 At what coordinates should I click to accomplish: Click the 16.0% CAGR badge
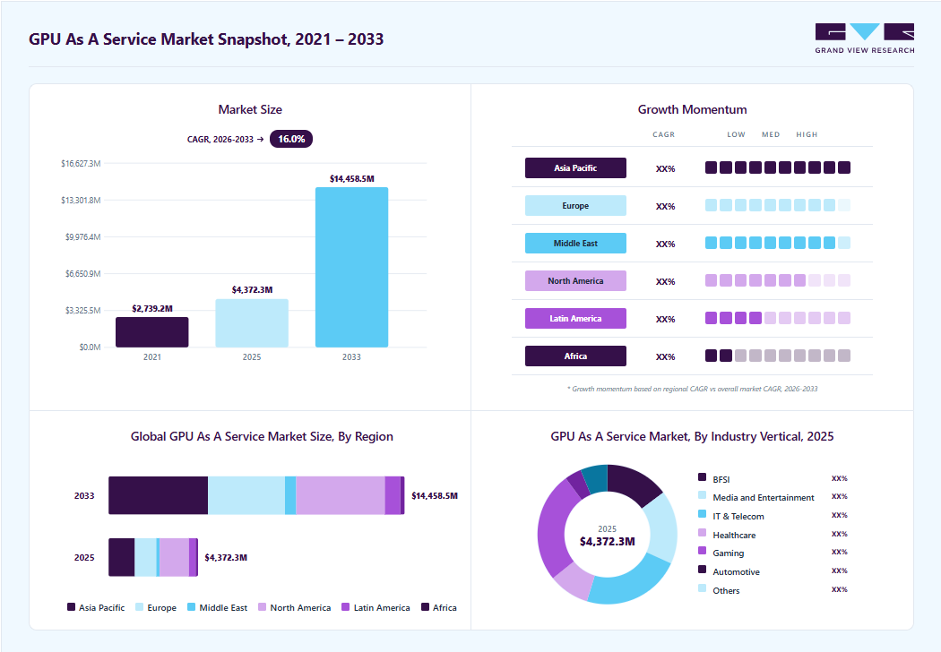pos(291,139)
